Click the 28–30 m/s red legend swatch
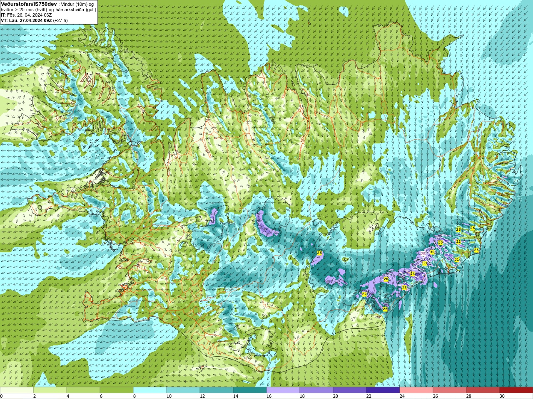The height and width of the screenshot is (399, 533). click(x=483, y=390)
